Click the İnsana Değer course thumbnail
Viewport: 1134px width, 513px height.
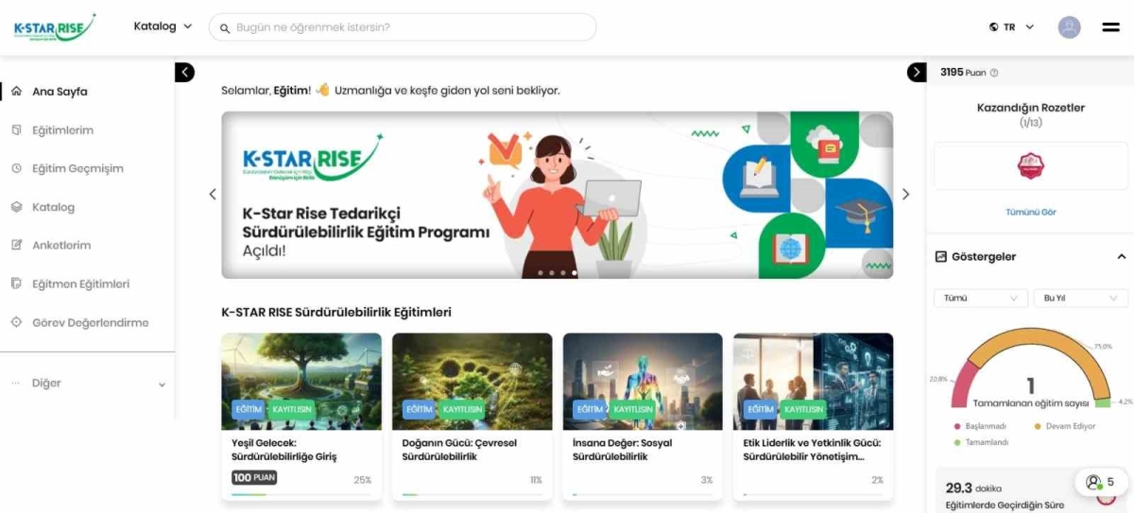pos(643,381)
